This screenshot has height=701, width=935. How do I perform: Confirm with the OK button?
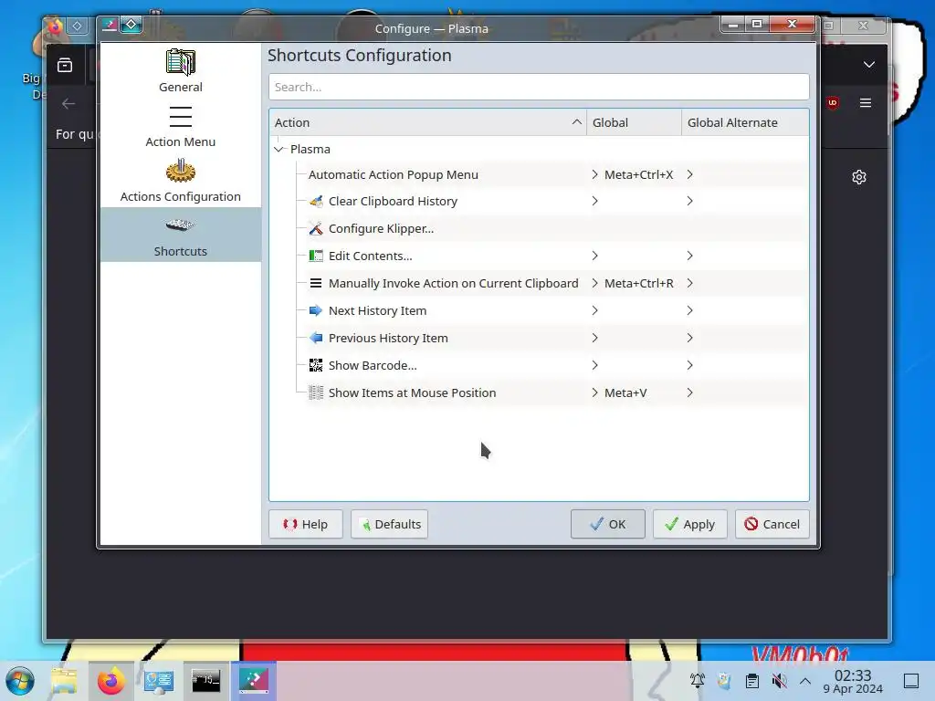pyautogui.click(x=607, y=525)
